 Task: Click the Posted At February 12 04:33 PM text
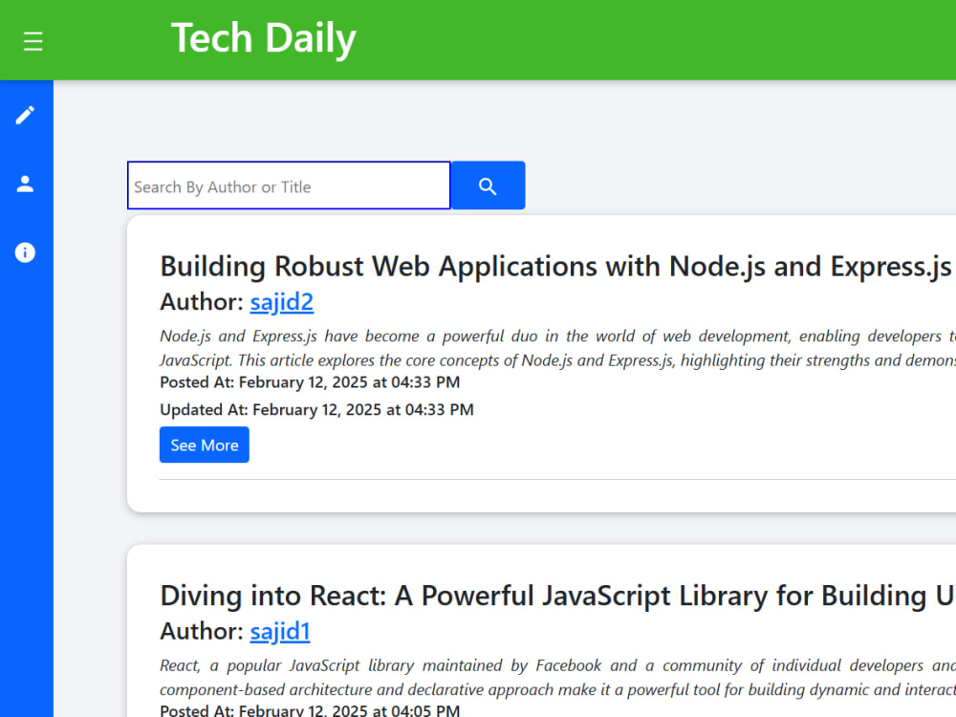click(310, 382)
